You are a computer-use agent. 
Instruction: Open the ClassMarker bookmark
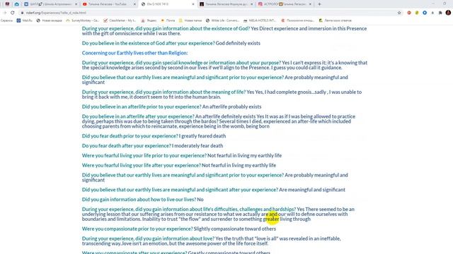(120, 20)
